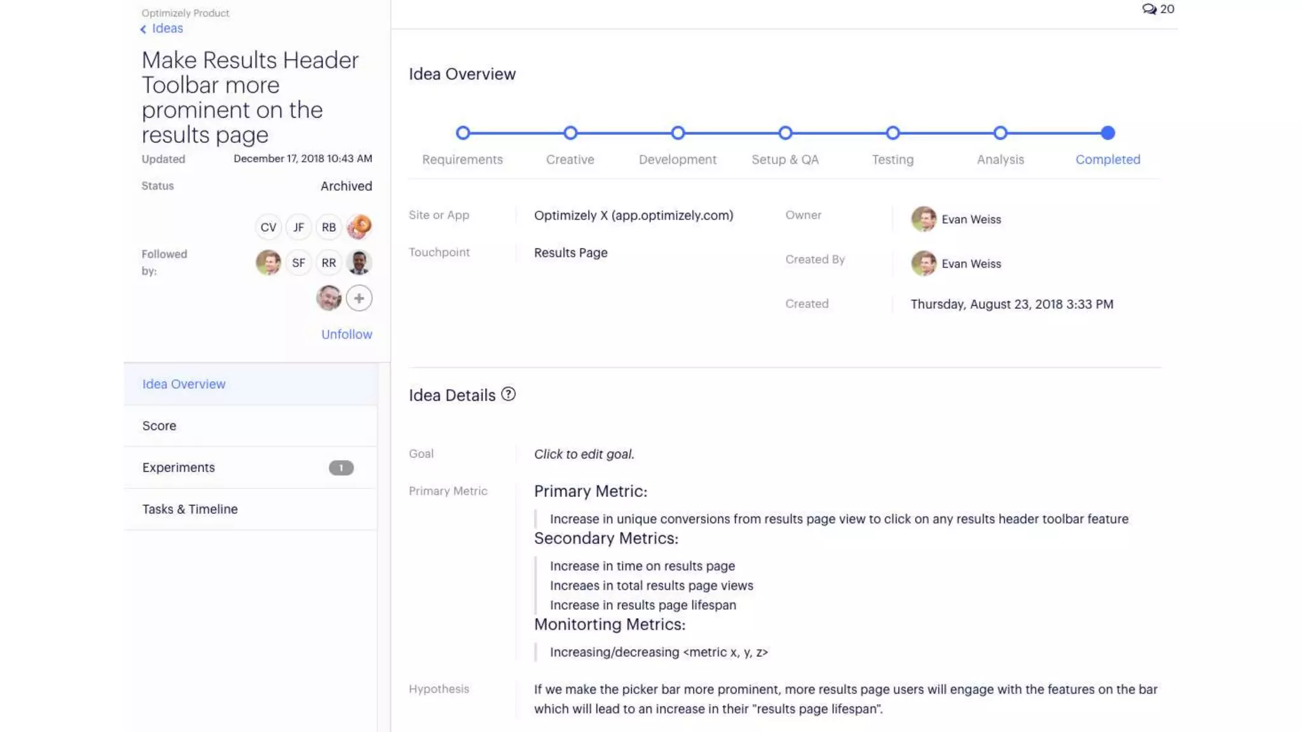Select the Requirements stage marker
This screenshot has height=732, width=1302.
coord(463,133)
